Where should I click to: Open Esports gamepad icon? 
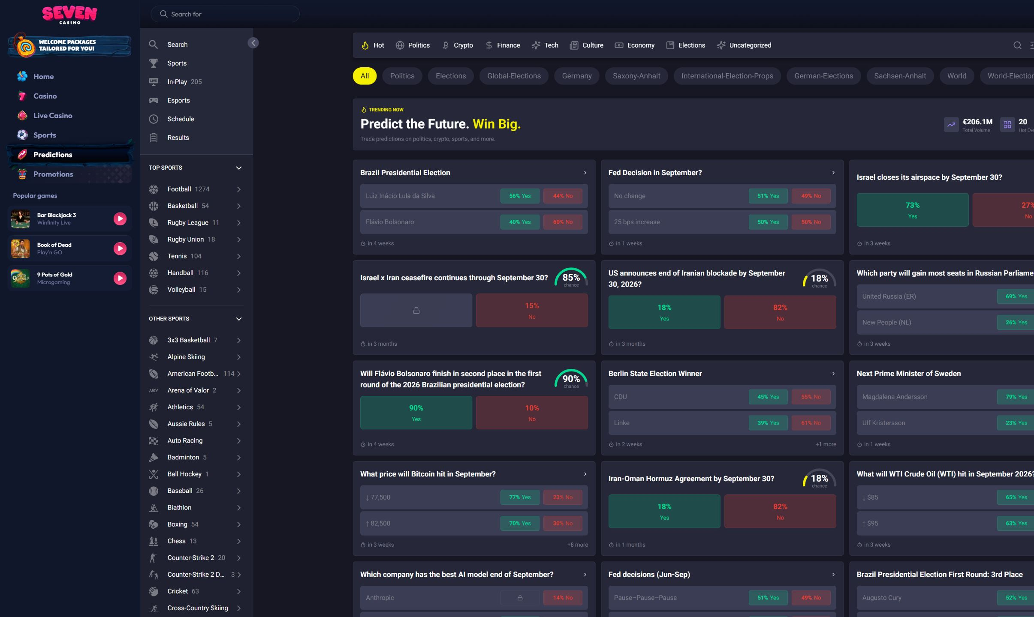(154, 100)
